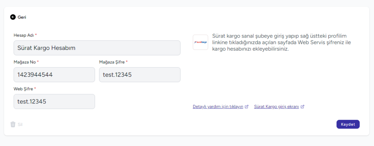Click the back arrow icon
The width and height of the screenshot is (374, 146).
[13, 17]
